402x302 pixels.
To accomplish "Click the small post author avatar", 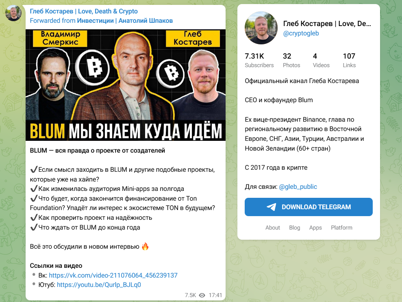I will click(13, 13).
